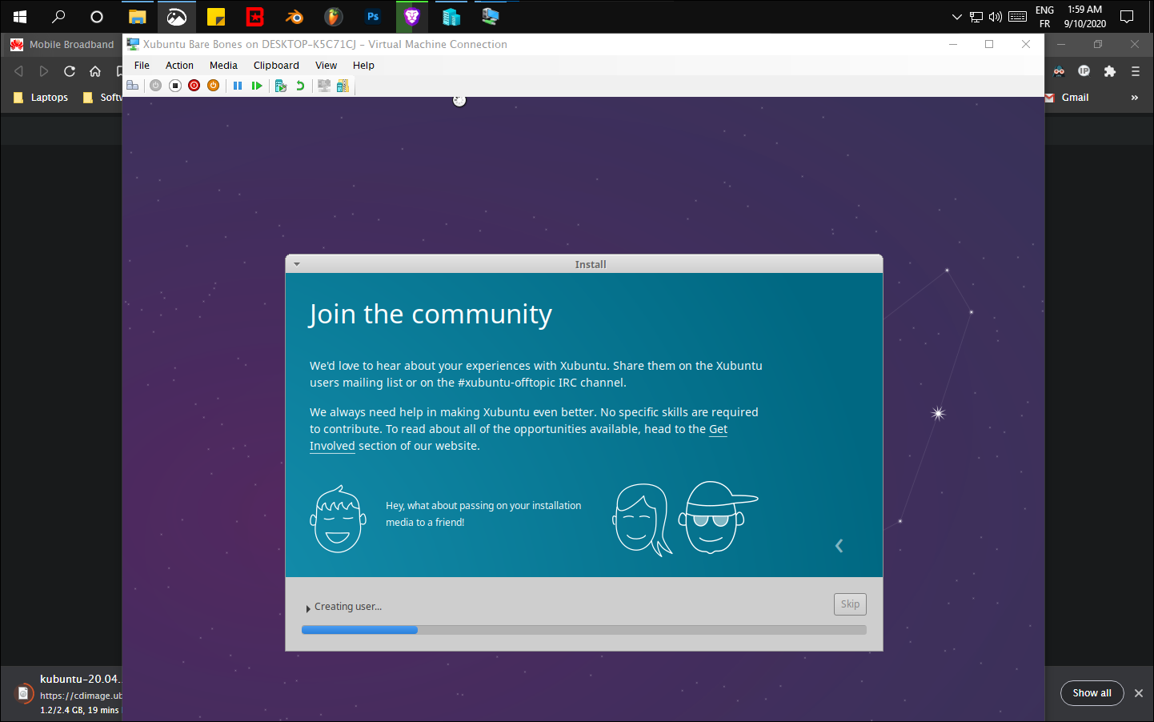The width and height of the screenshot is (1154, 722).
Task: Open File Explorer from taskbar
Action: pyautogui.click(x=138, y=17)
